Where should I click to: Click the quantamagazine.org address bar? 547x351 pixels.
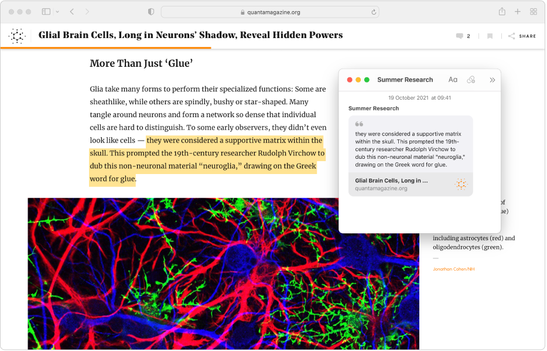click(269, 12)
